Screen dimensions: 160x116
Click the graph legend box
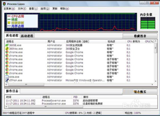(x=22, y=21)
